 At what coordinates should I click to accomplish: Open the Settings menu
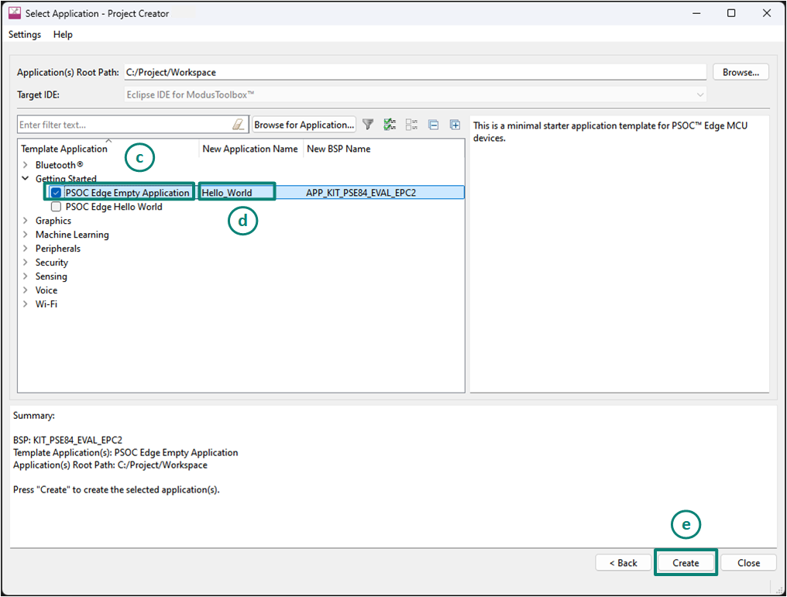pos(25,35)
